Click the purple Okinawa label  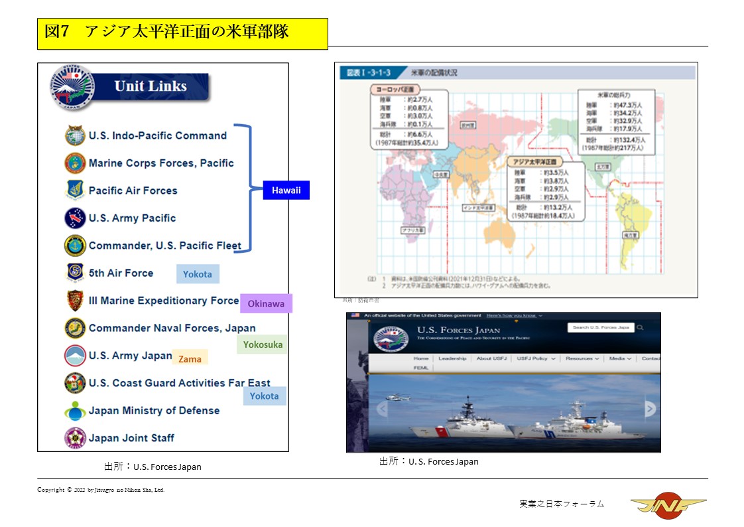[266, 303]
